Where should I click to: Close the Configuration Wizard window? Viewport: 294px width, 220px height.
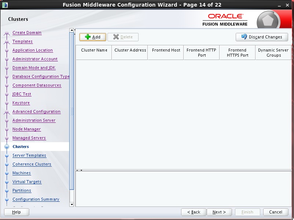point(287,5)
